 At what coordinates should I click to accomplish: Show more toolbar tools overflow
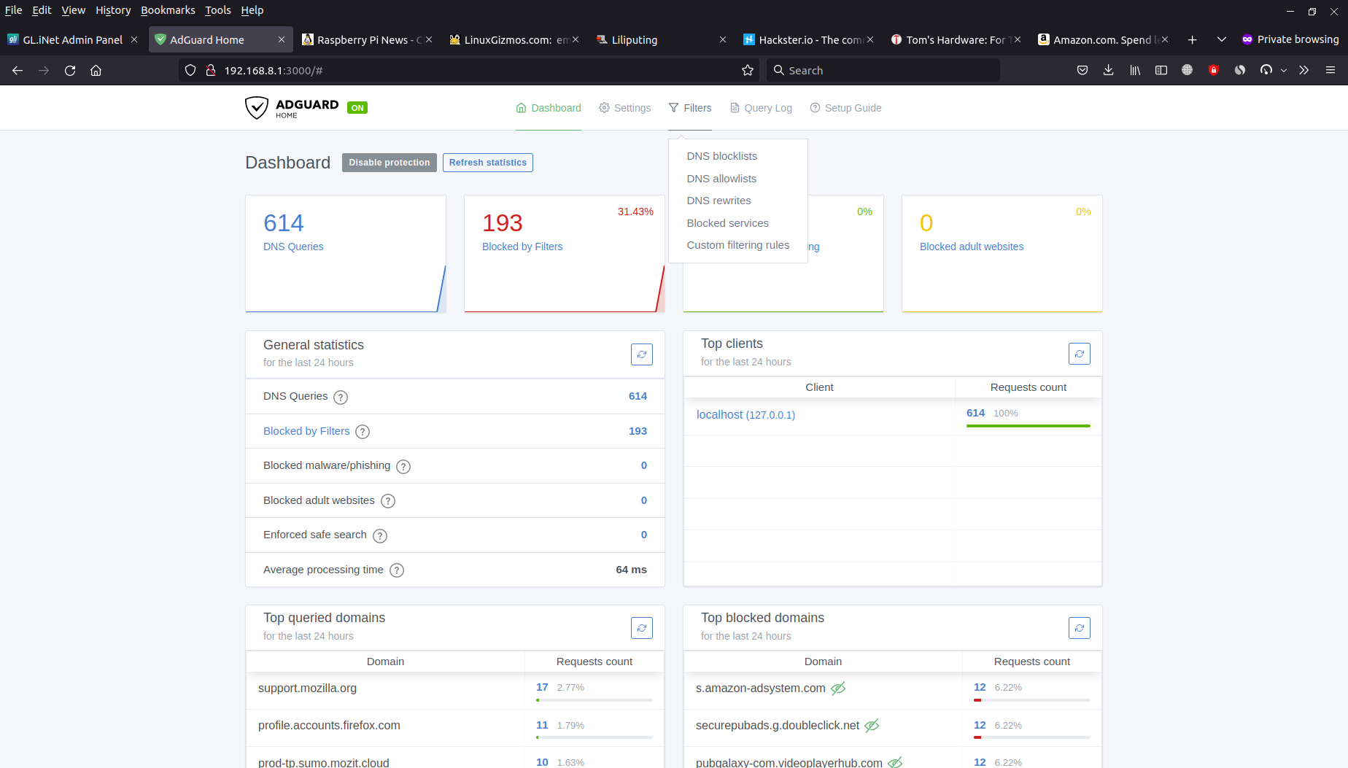[1304, 71]
